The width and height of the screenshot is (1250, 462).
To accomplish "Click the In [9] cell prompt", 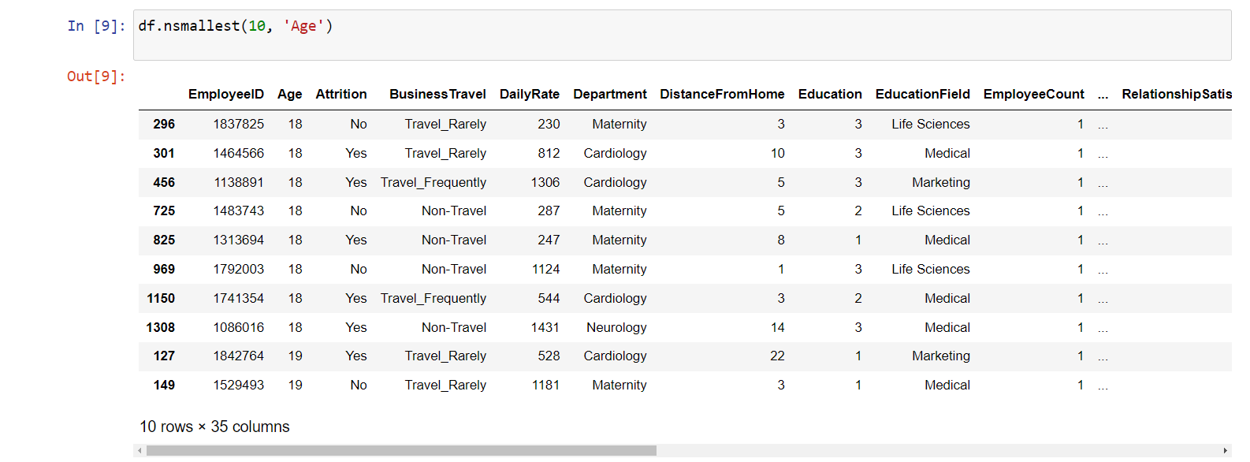I will (96, 26).
